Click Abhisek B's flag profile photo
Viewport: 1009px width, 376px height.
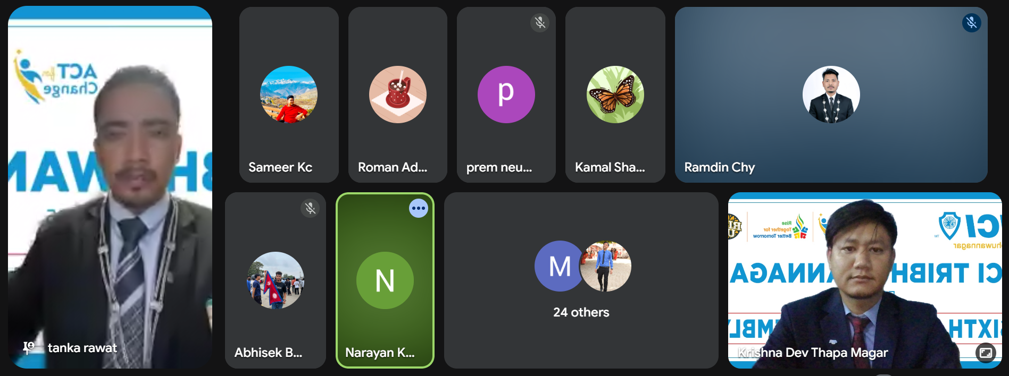(276, 280)
